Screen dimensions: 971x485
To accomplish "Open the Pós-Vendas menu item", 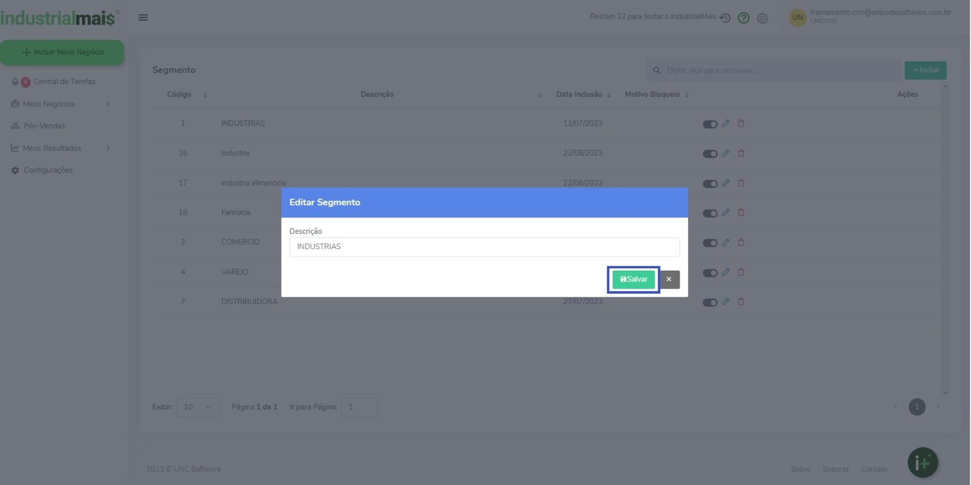I will pos(44,126).
